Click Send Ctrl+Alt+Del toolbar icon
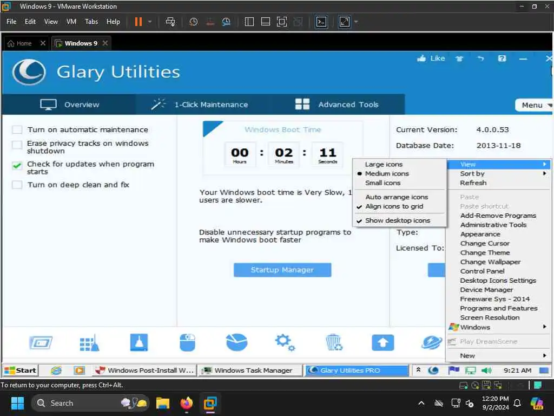554x416 pixels. [170, 22]
